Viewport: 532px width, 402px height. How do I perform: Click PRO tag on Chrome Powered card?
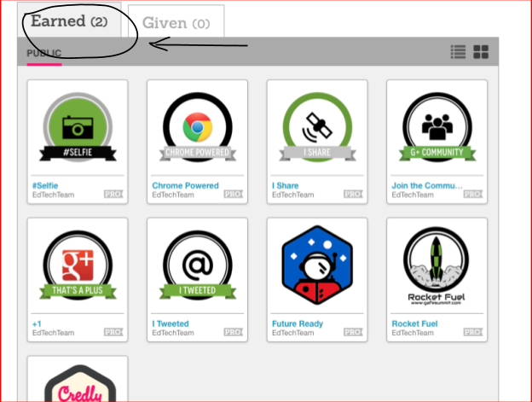coord(234,195)
